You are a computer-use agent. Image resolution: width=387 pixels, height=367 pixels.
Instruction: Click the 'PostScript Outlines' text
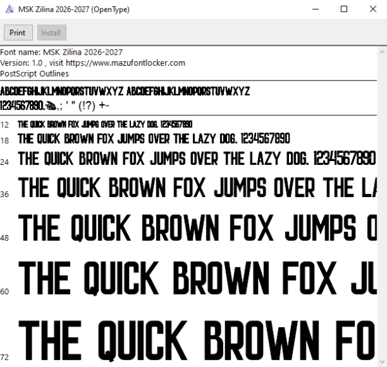(34, 73)
